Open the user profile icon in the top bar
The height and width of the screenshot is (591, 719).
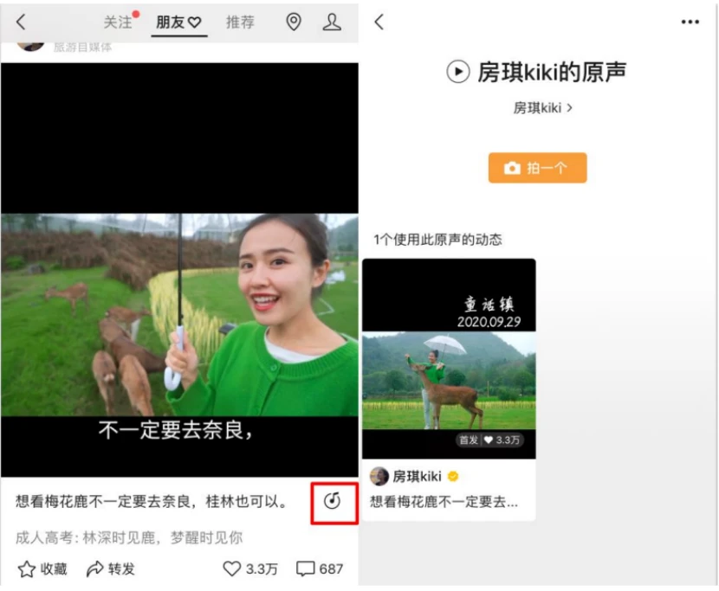point(332,22)
